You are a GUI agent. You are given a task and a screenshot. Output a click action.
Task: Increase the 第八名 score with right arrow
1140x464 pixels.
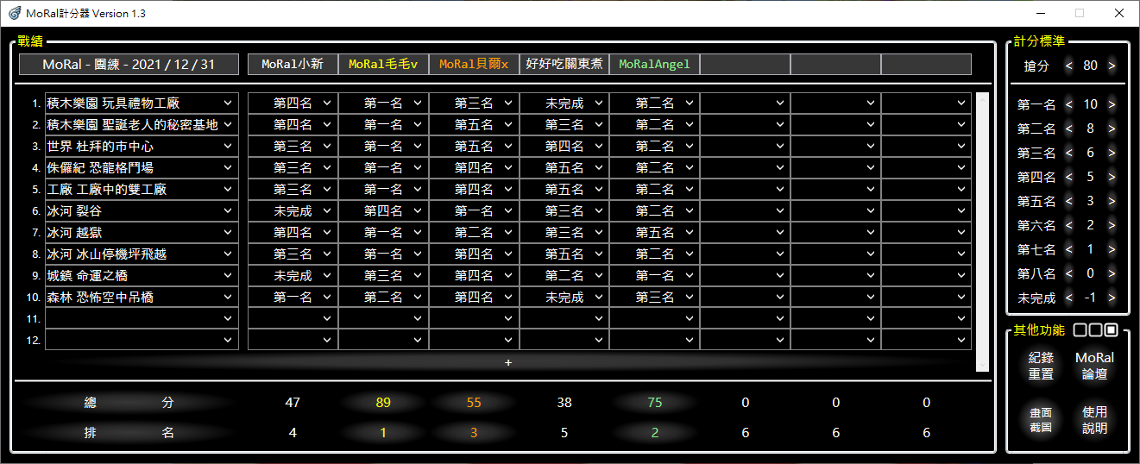tap(1112, 273)
